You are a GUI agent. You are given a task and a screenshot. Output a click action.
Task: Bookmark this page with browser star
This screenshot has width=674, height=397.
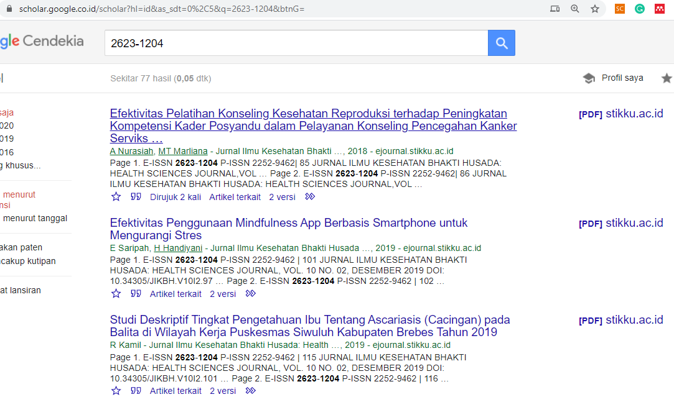point(595,9)
